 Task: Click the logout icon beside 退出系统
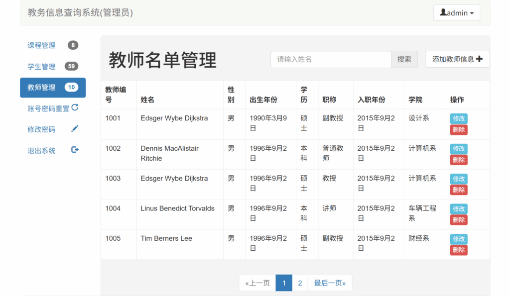point(75,150)
